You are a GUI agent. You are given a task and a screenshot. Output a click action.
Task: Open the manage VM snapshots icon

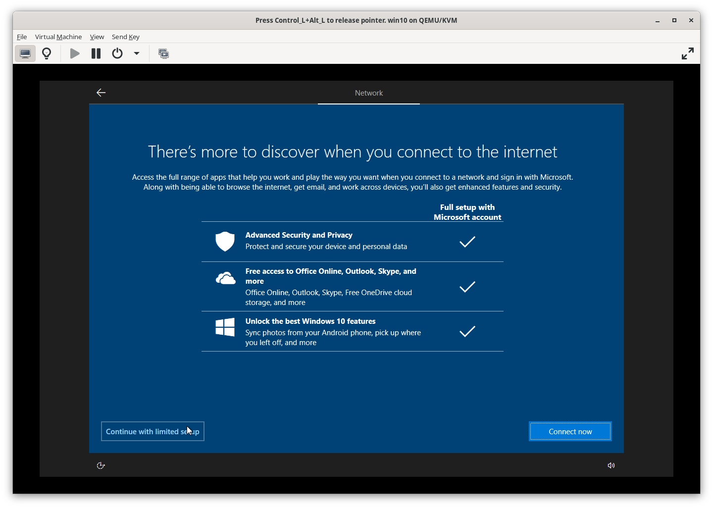(163, 53)
